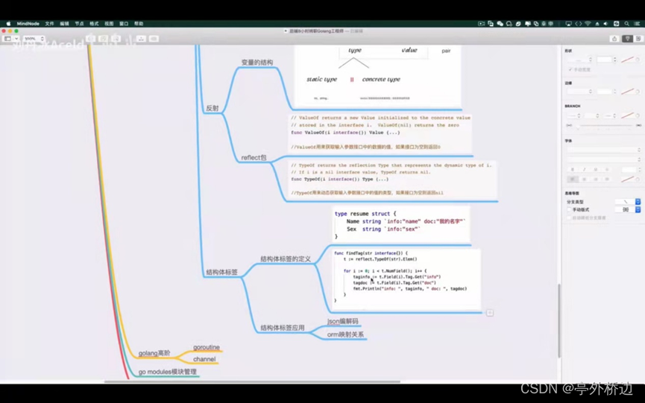Click the angle-brackets icon in menu bar
The height and width of the screenshot is (403, 645).
578,24
